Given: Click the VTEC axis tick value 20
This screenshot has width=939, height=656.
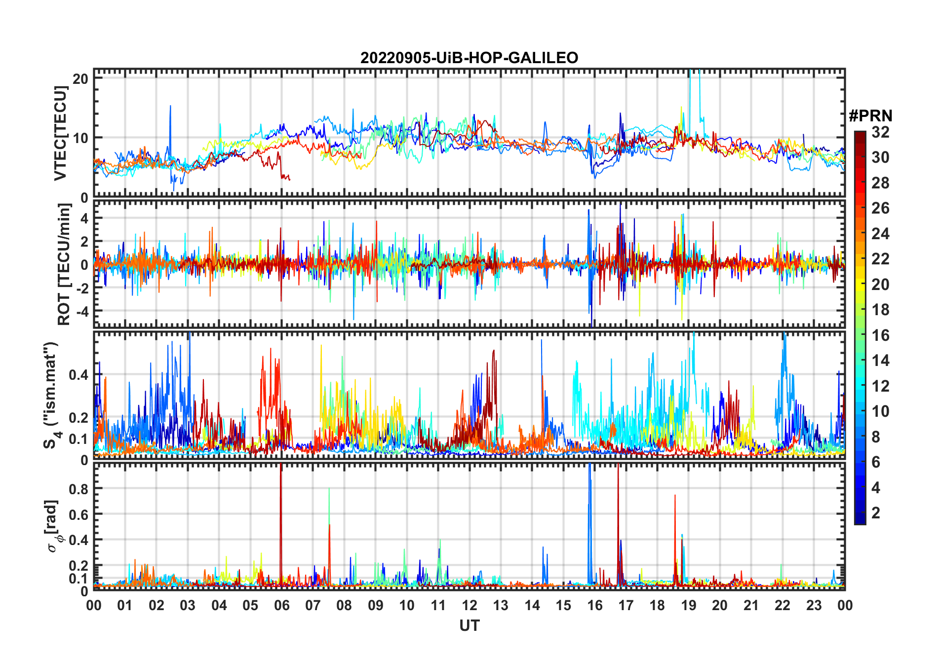Looking at the screenshot, I should [x=80, y=78].
